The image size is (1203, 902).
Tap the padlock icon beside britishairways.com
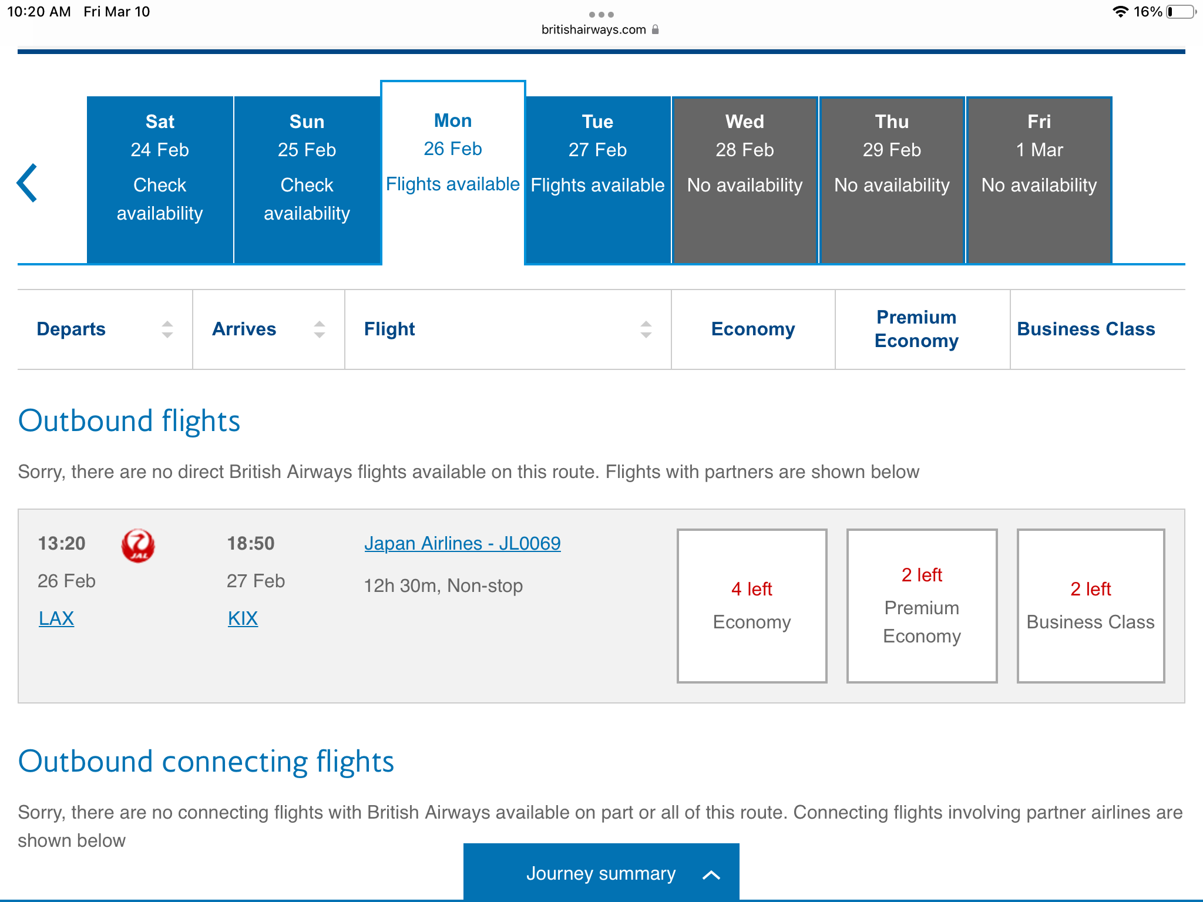(x=656, y=29)
